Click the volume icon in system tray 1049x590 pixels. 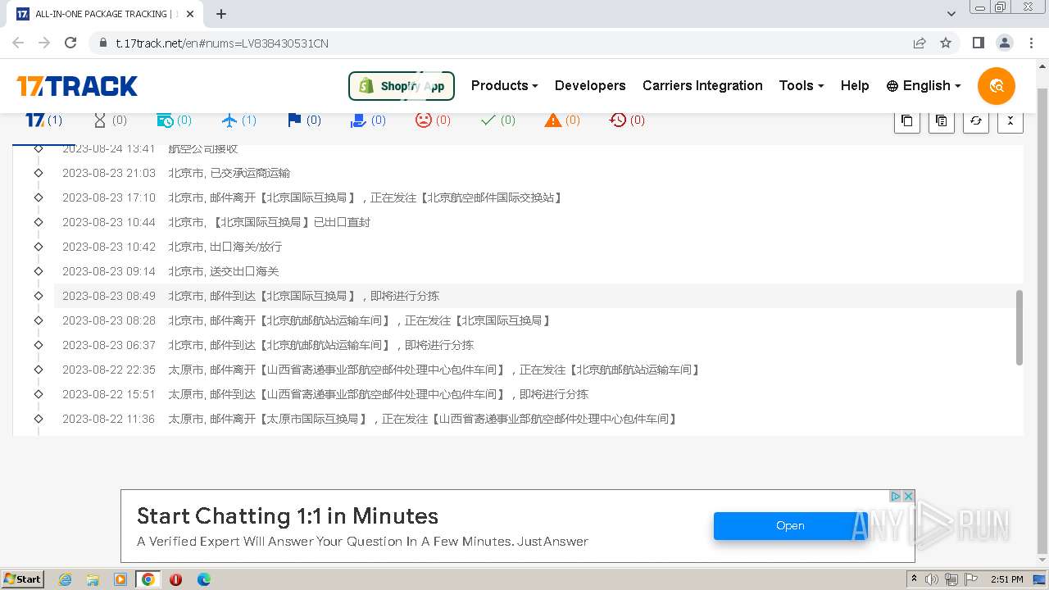(x=932, y=579)
